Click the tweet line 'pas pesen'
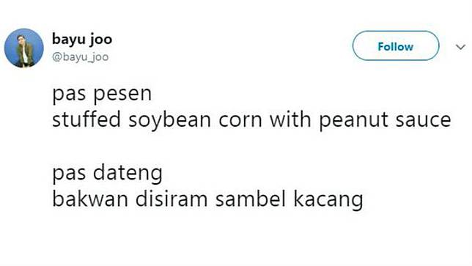472x266 pixels. [102, 95]
